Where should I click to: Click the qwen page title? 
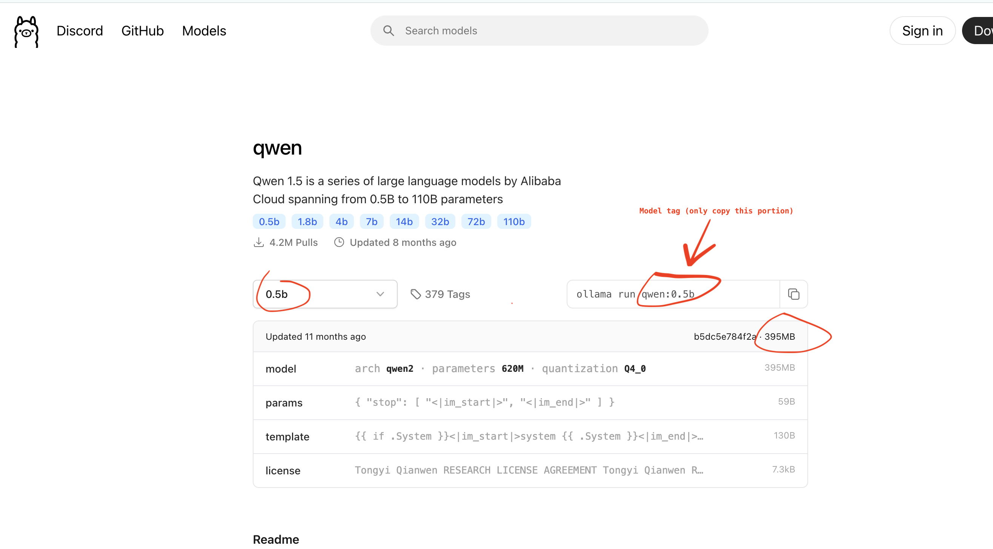pyautogui.click(x=277, y=149)
